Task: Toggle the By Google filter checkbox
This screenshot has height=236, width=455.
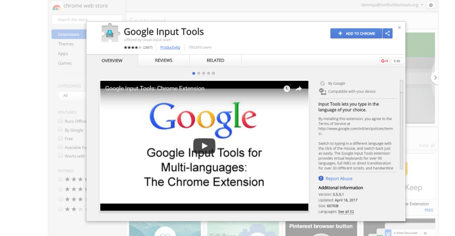Action: pyautogui.click(x=60, y=130)
